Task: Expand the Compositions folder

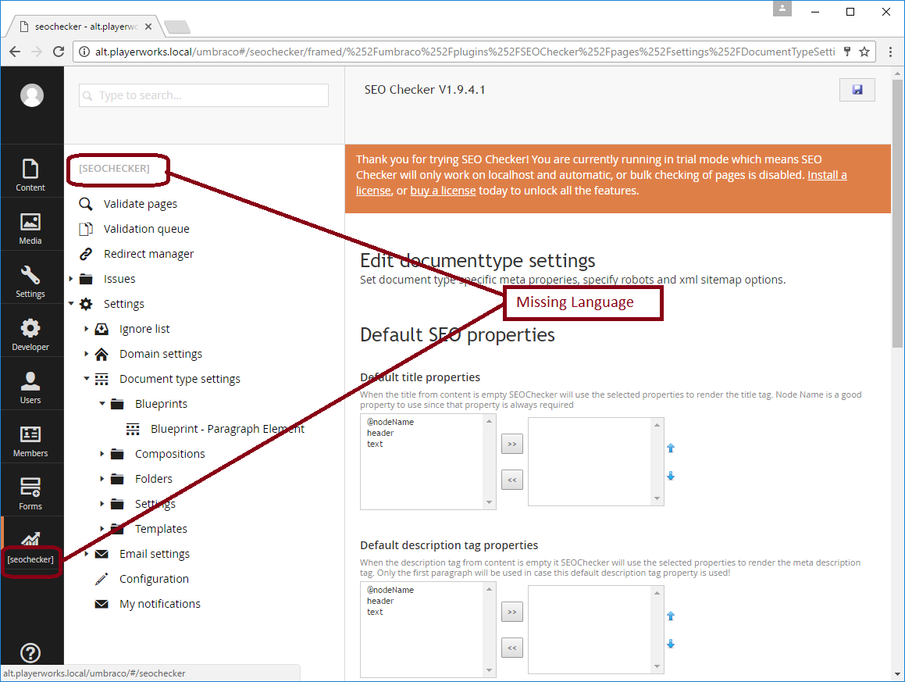Action: click(102, 454)
